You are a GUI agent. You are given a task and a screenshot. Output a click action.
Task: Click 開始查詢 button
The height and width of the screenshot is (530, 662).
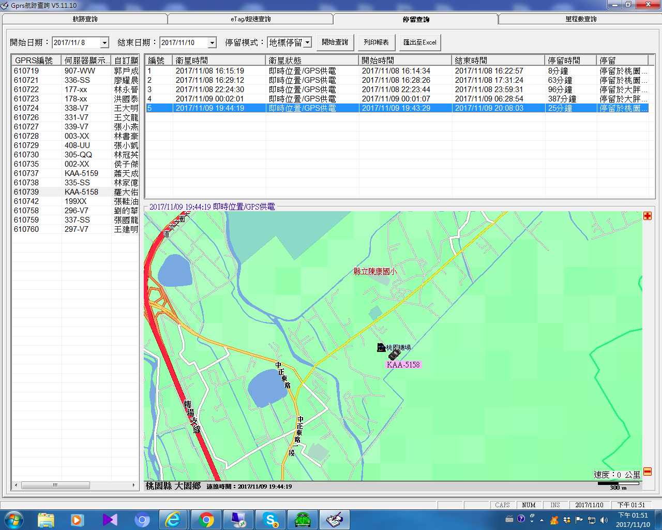(335, 42)
